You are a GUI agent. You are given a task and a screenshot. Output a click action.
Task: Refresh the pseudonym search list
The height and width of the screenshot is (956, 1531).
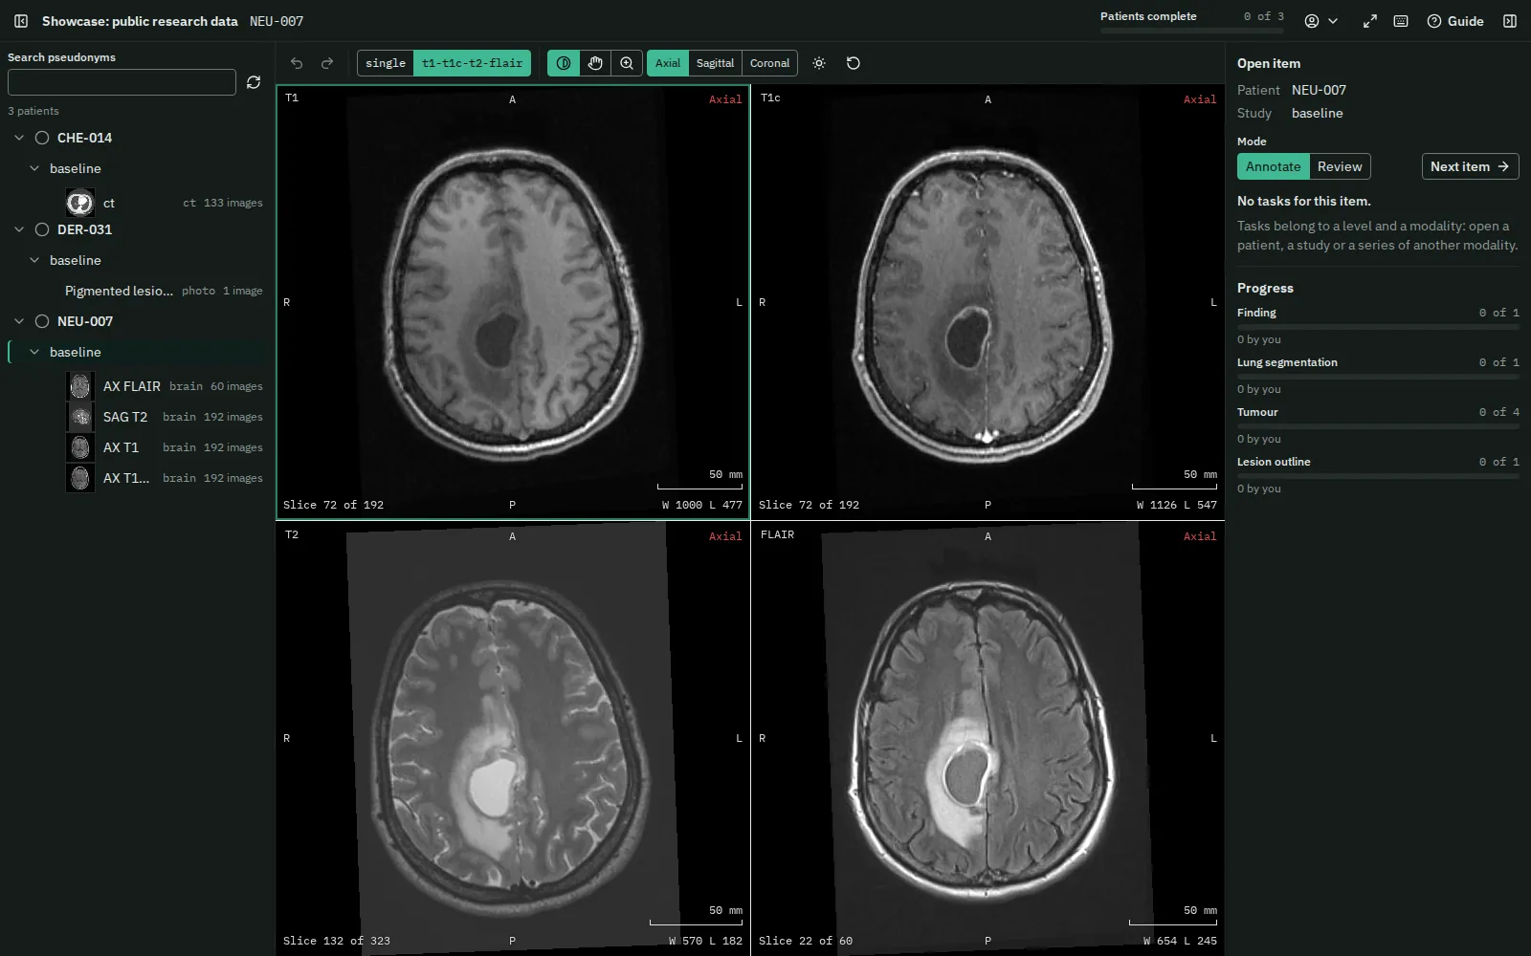coord(254,82)
